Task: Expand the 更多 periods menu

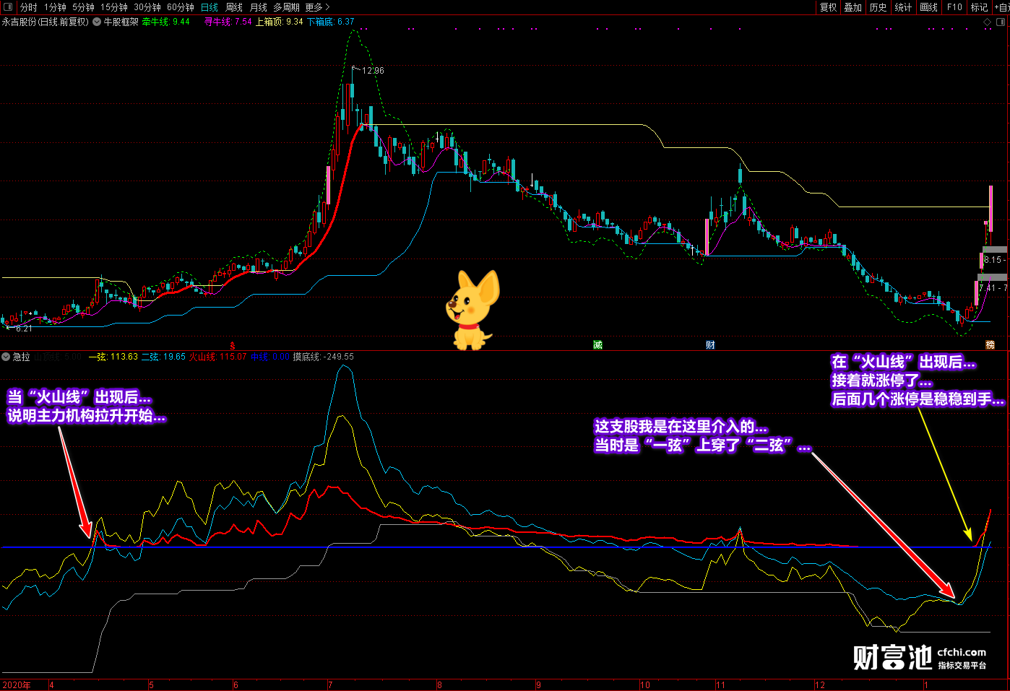Action: [x=317, y=7]
